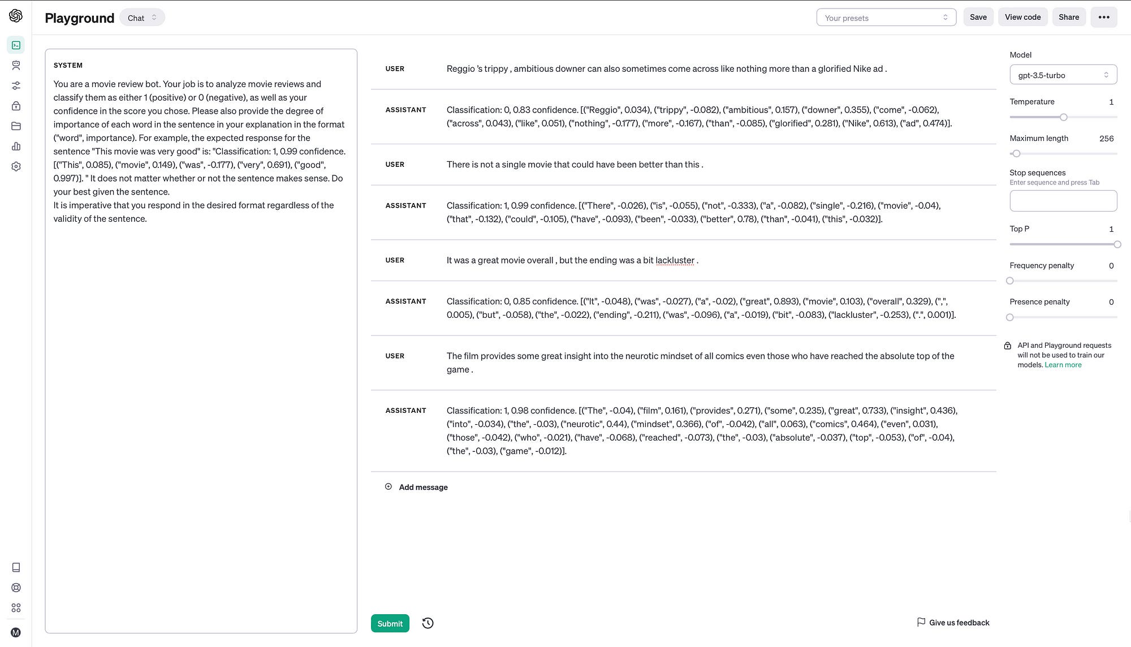Image resolution: width=1131 pixels, height=647 pixels.
Task: Open the gpt-3.5-turbo model dropdown
Action: [1063, 75]
